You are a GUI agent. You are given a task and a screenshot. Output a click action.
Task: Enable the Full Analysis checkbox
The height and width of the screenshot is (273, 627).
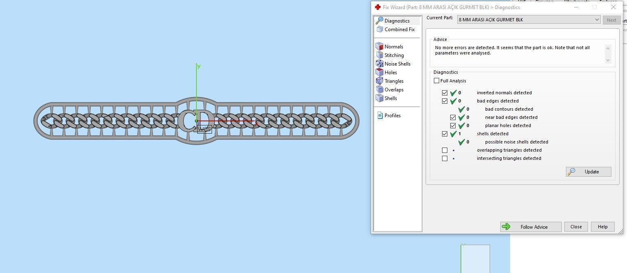[x=436, y=81]
